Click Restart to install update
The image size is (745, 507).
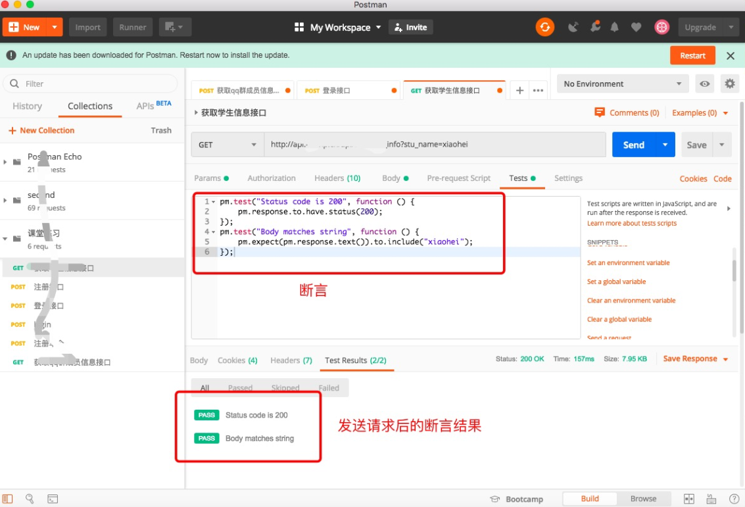point(692,56)
